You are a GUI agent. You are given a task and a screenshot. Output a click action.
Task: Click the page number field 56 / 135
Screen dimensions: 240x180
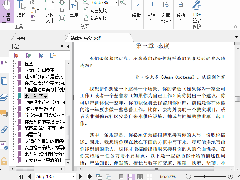pos(54,177)
